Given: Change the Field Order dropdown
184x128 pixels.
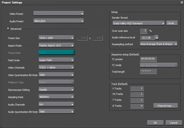Looking at the screenshot, I should pos(56,60).
